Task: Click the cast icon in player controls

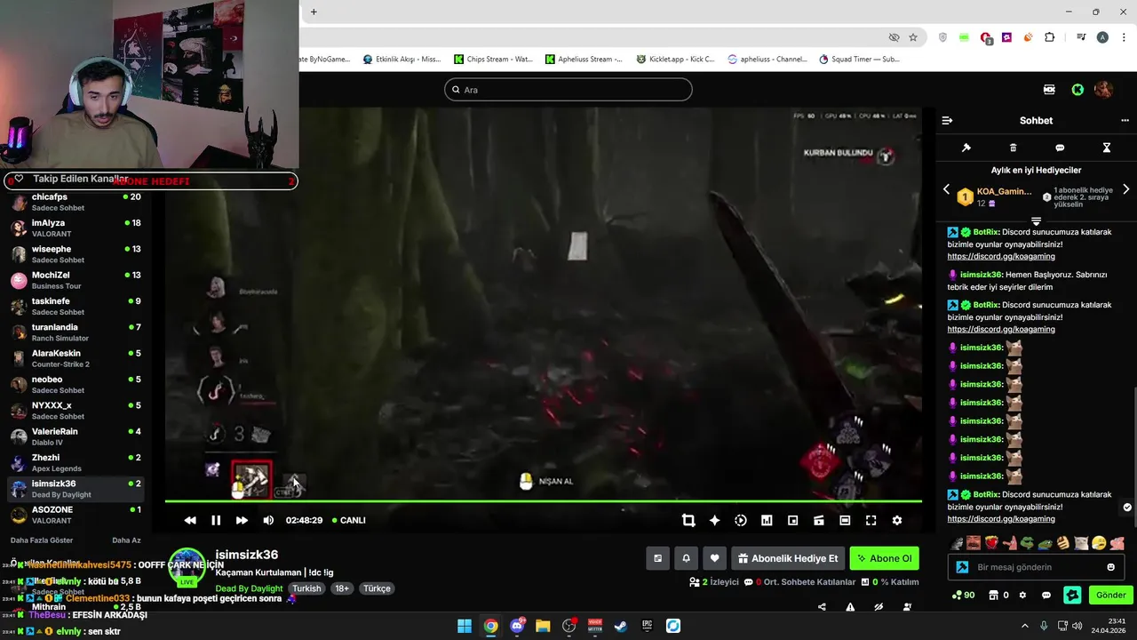Action: 819,520
